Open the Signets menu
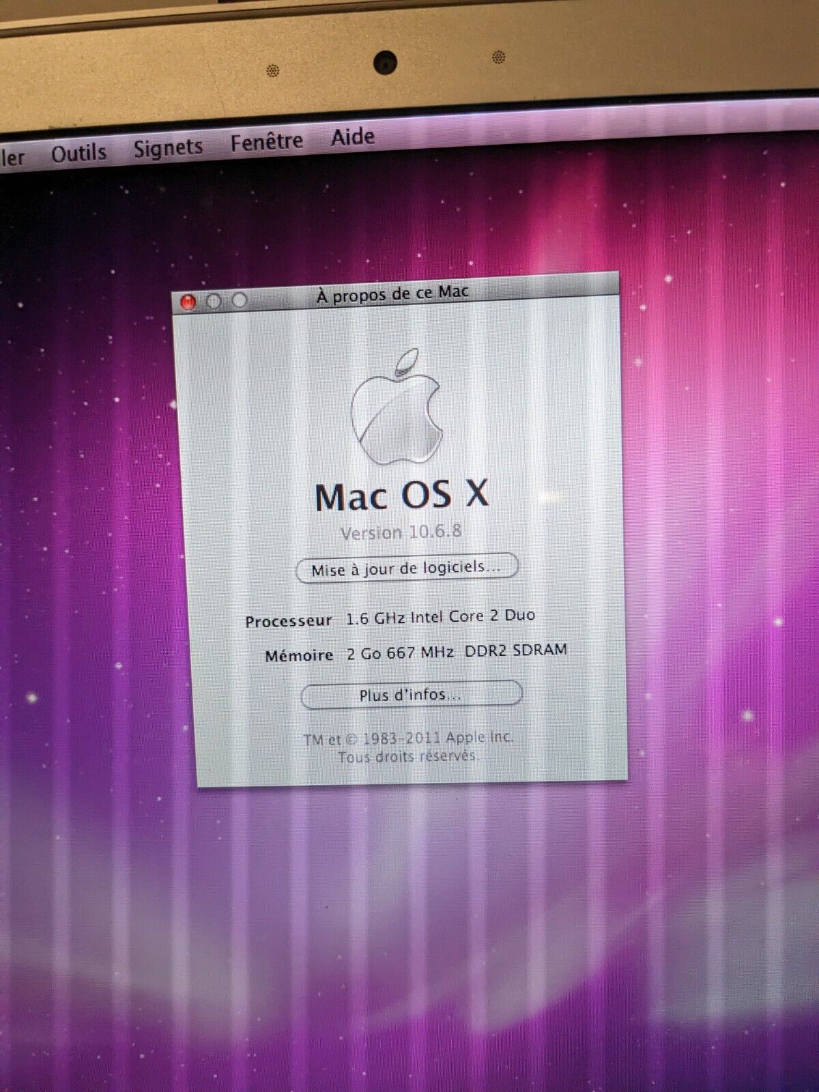Image resolution: width=819 pixels, height=1092 pixels. (168, 148)
